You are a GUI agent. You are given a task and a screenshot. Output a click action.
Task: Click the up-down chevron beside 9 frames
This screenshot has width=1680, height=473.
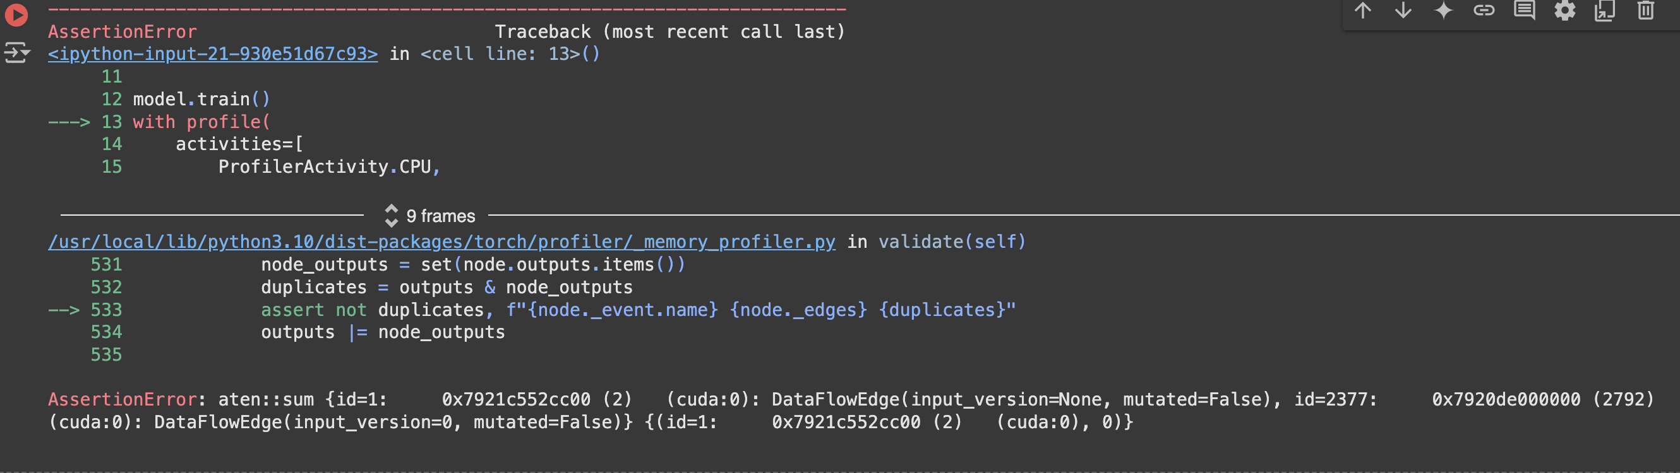point(392,216)
